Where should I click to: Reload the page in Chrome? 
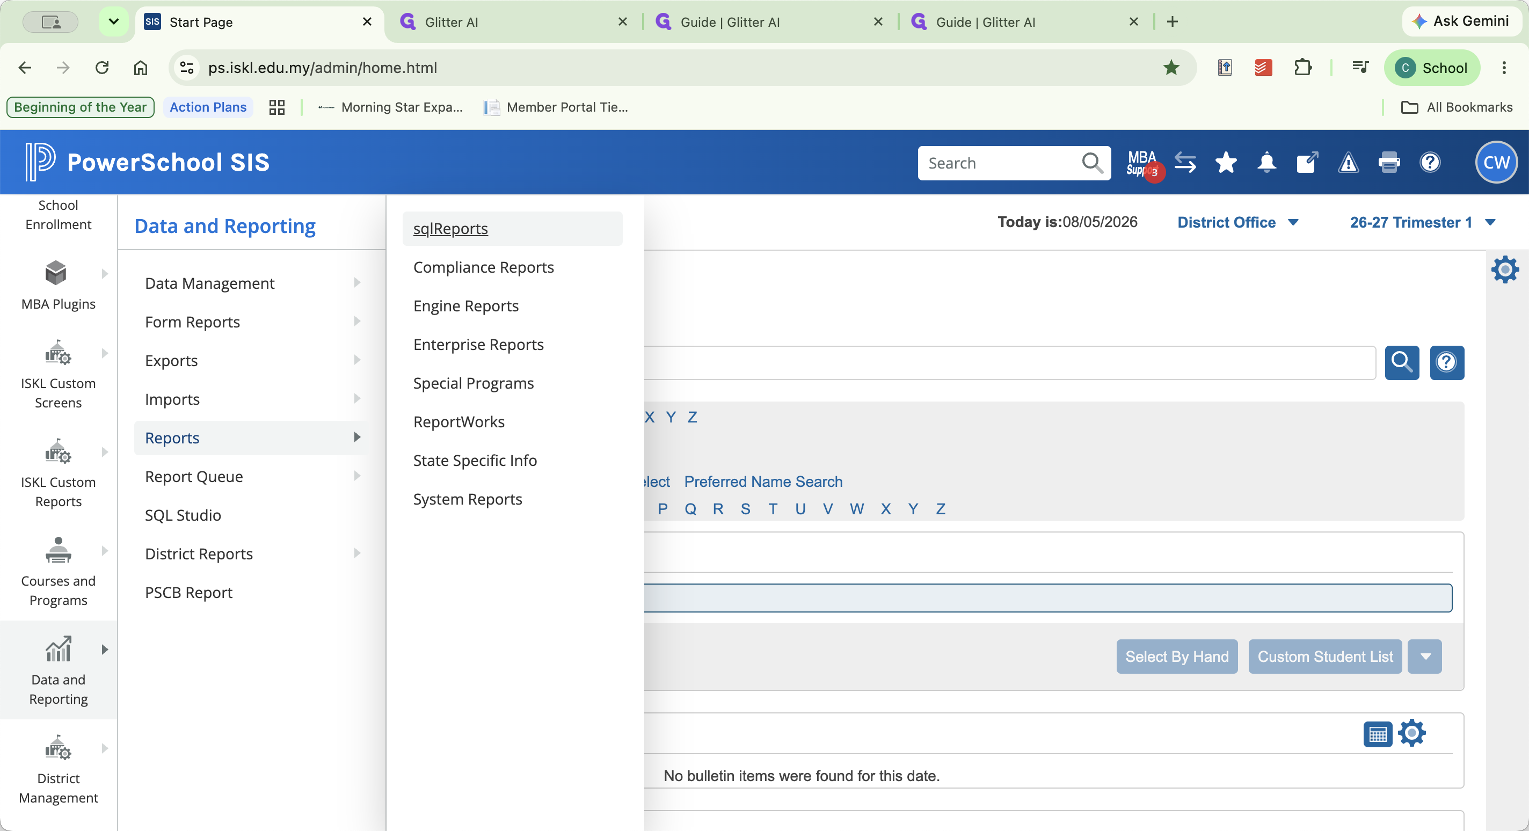coord(102,68)
